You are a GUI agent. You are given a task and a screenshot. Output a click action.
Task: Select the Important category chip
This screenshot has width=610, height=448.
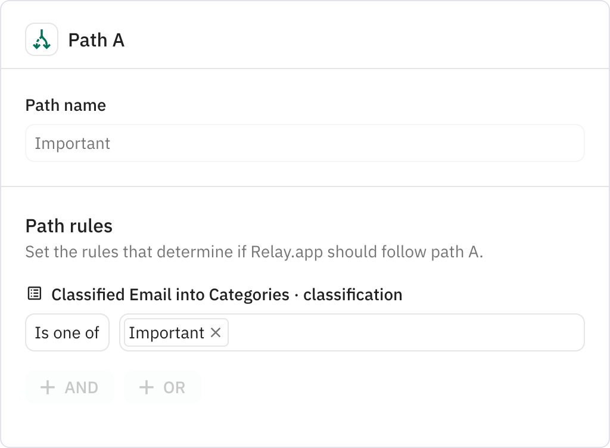[x=166, y=332]
